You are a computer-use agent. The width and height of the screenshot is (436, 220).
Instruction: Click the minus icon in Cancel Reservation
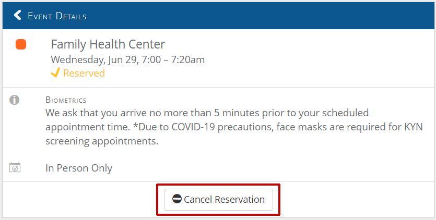(177, 199)
